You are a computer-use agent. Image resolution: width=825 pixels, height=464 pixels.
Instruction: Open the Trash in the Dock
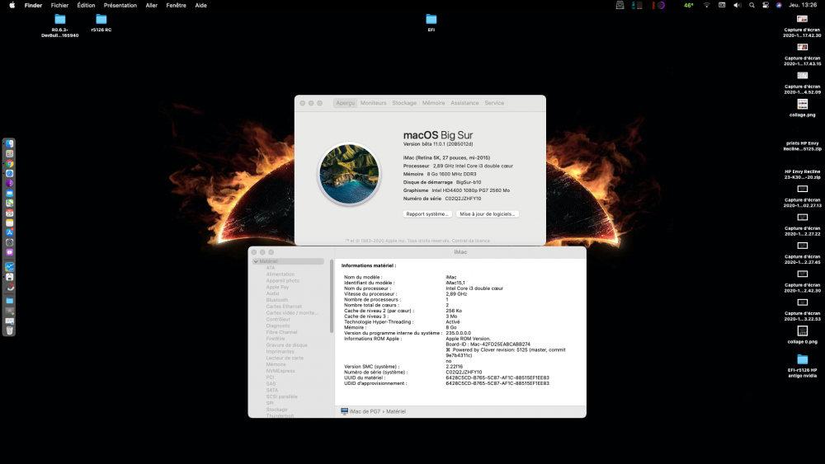(x=9, y=330)
